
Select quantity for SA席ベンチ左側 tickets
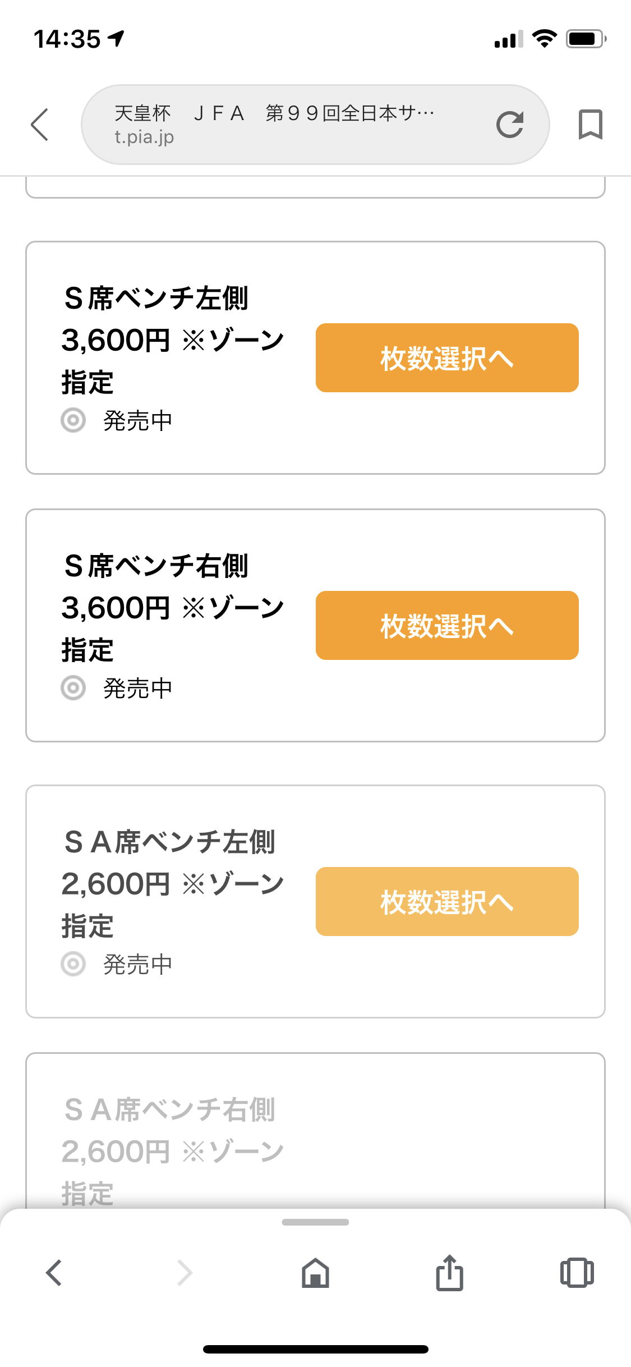point(447,902)
